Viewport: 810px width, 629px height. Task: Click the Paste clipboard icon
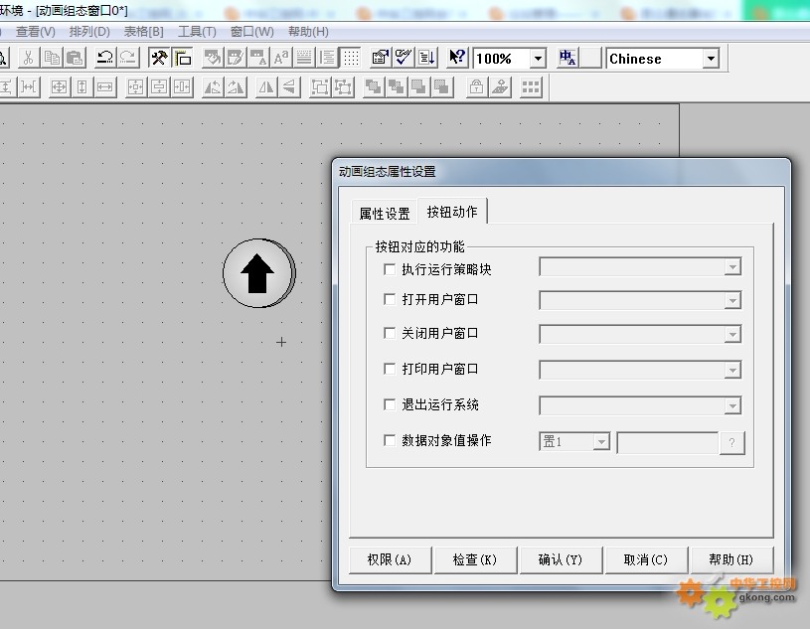(x=75, y=58)
